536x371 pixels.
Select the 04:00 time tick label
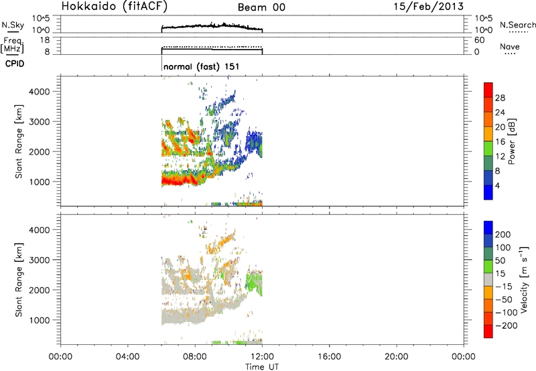coord(127,357)
